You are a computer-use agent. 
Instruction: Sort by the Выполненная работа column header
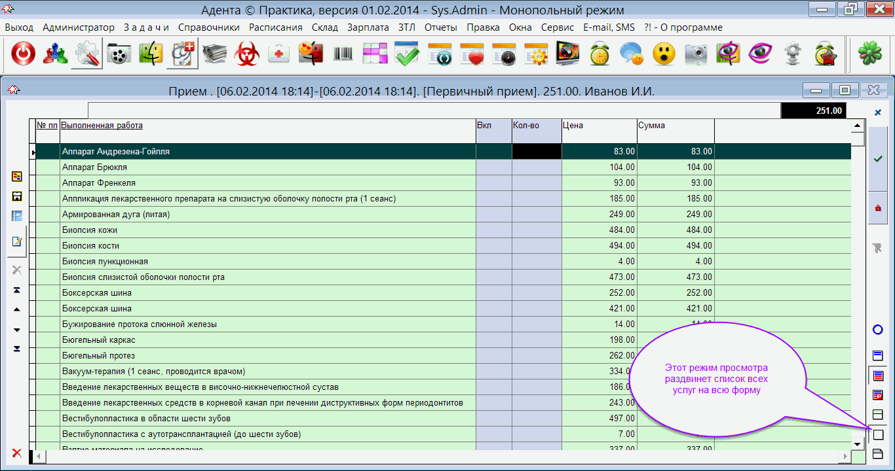[102, 126]
